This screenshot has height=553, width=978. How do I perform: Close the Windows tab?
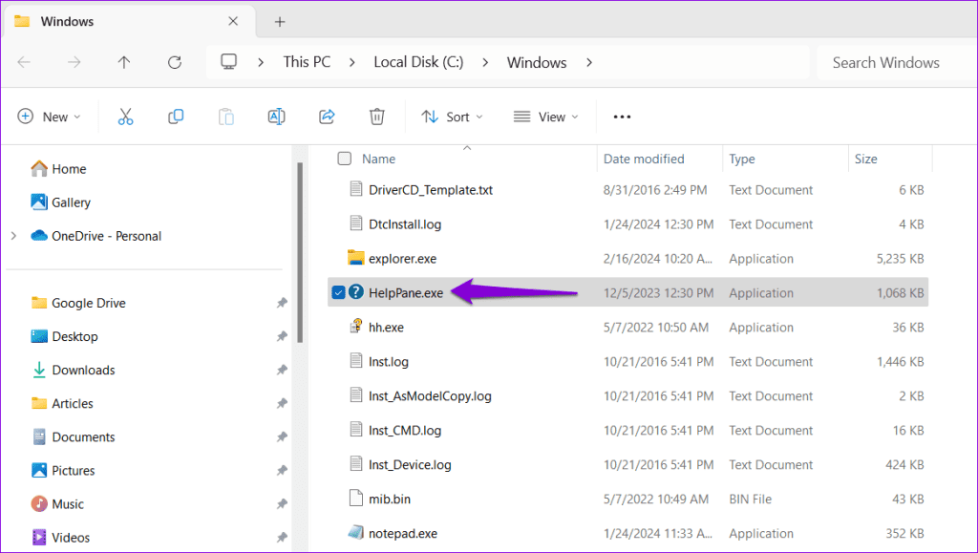click(233, 21)
